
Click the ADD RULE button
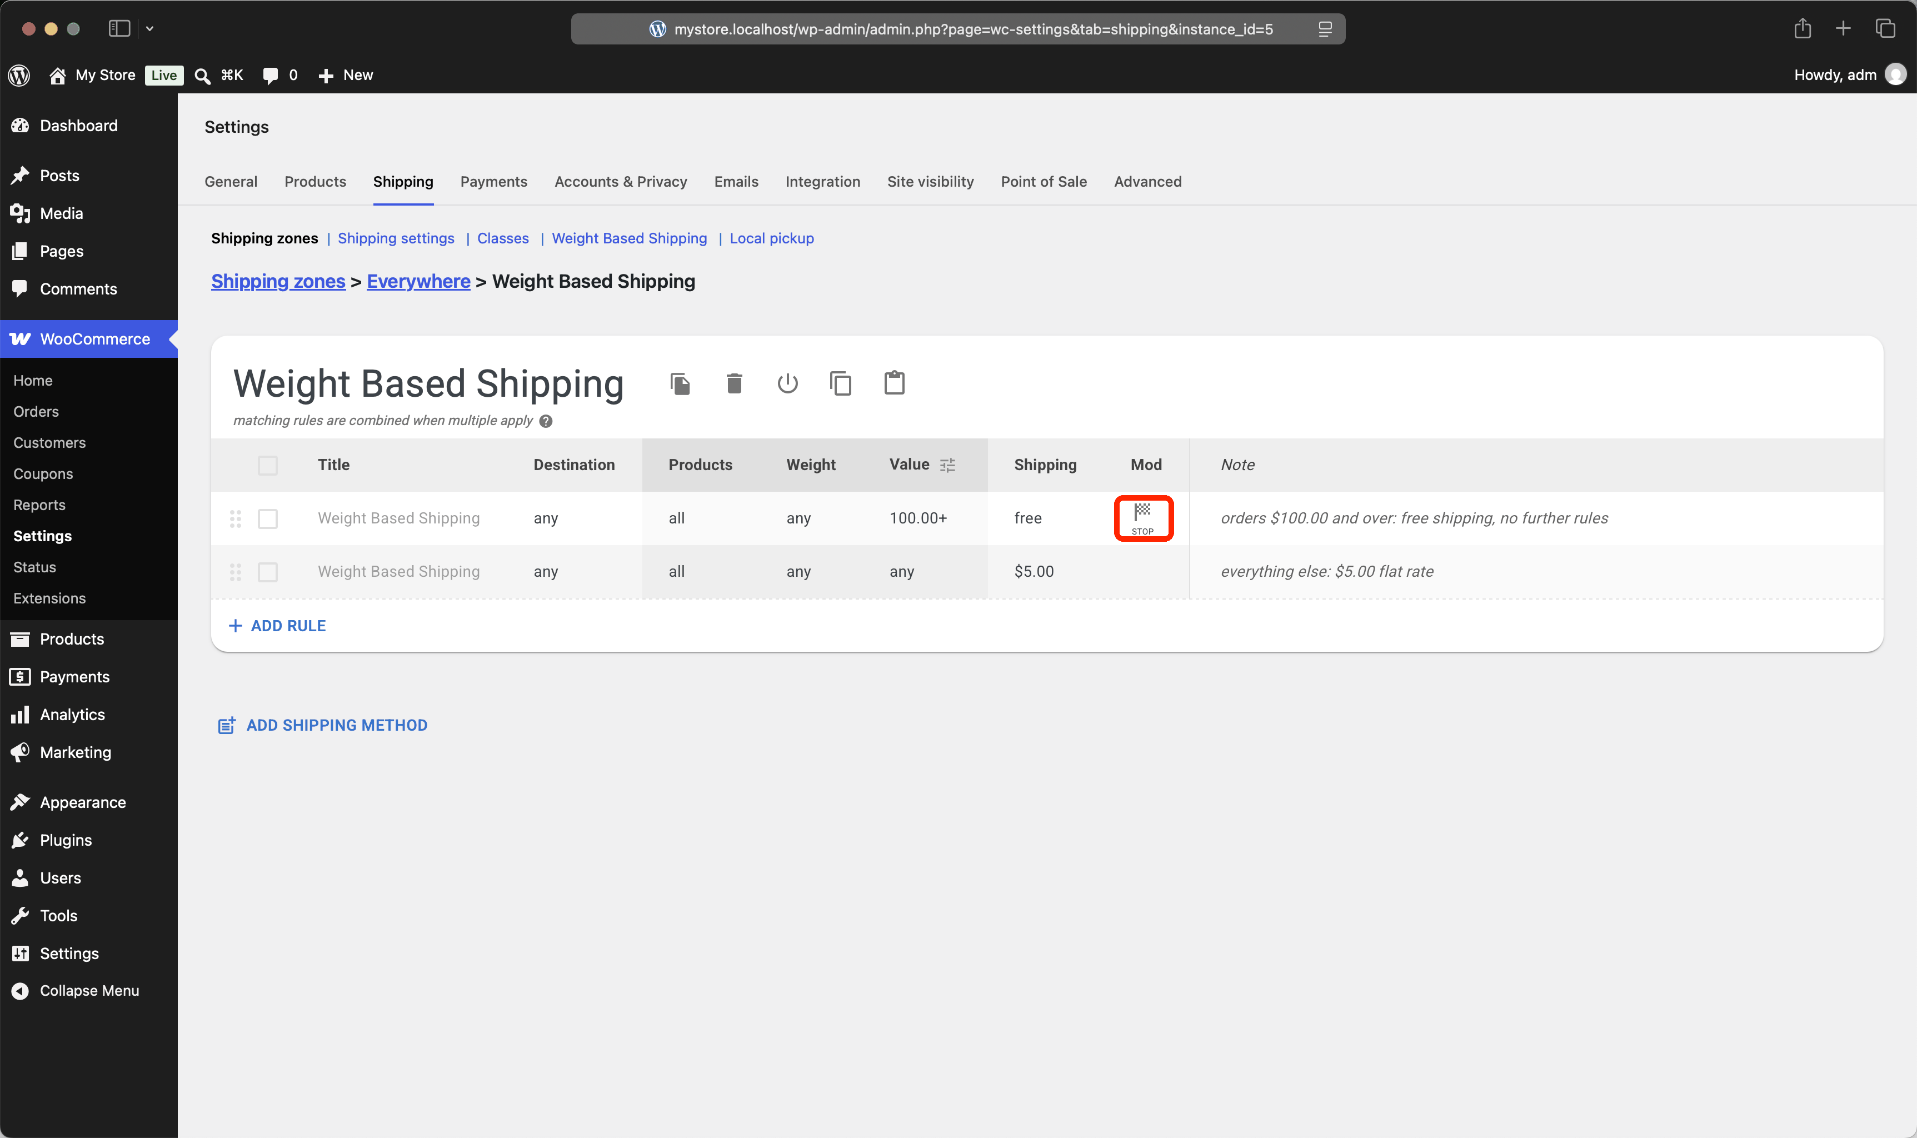click(277, 626)
